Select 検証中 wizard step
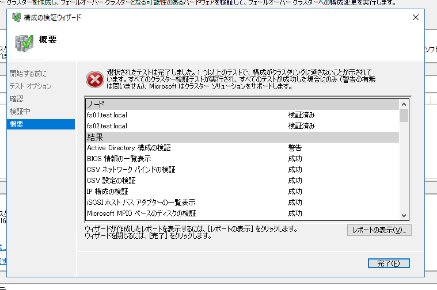437x290 pixels. pos(20,112)
